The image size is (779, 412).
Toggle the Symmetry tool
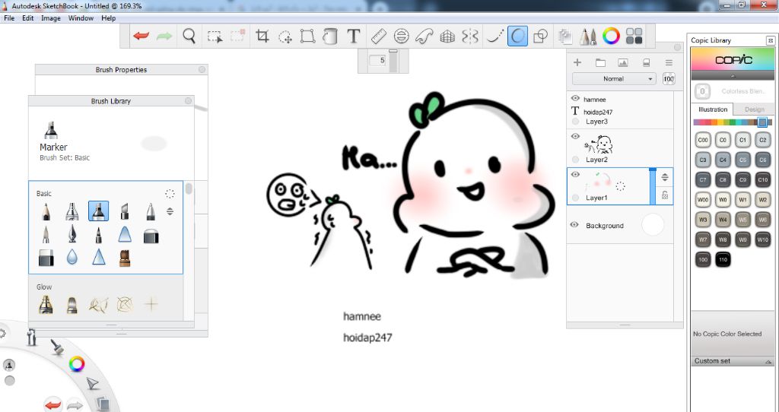(470, 36)
